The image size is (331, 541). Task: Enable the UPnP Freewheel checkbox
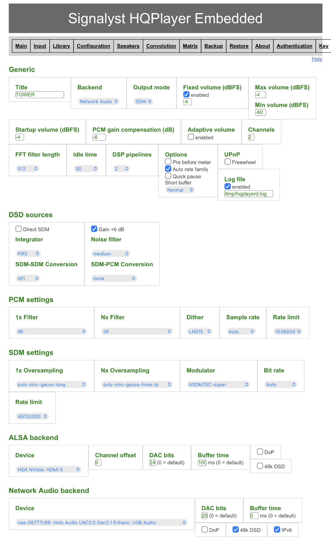227,162
